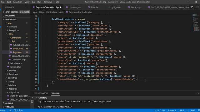Open the Selection menu
The width and height of the screenshot is (200, 112).
point(18,2)
